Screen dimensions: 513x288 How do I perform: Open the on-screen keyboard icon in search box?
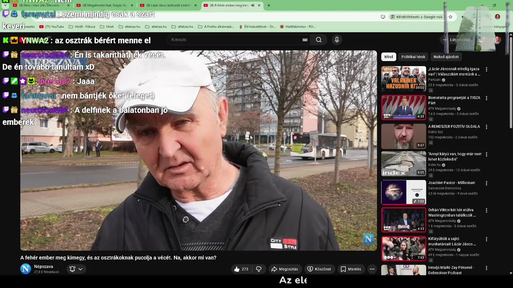point(305,40)
